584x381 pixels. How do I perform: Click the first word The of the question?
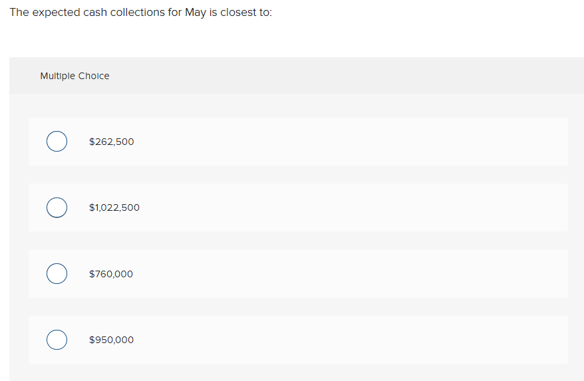click(x=19, y=13)
